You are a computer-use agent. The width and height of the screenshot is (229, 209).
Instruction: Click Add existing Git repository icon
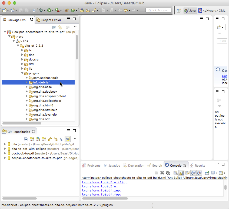click(x=32, y=139)
